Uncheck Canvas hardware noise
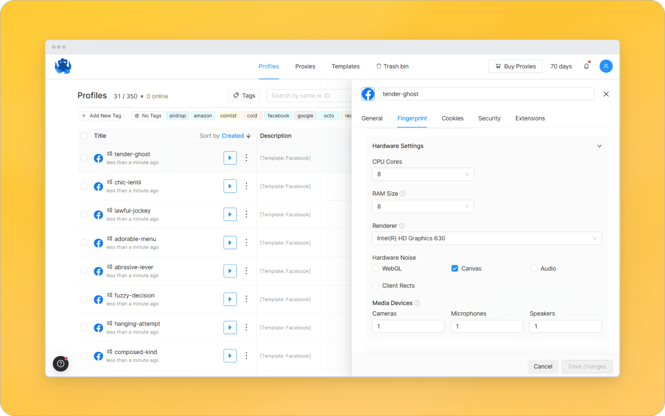 click(x=455, y=268)
